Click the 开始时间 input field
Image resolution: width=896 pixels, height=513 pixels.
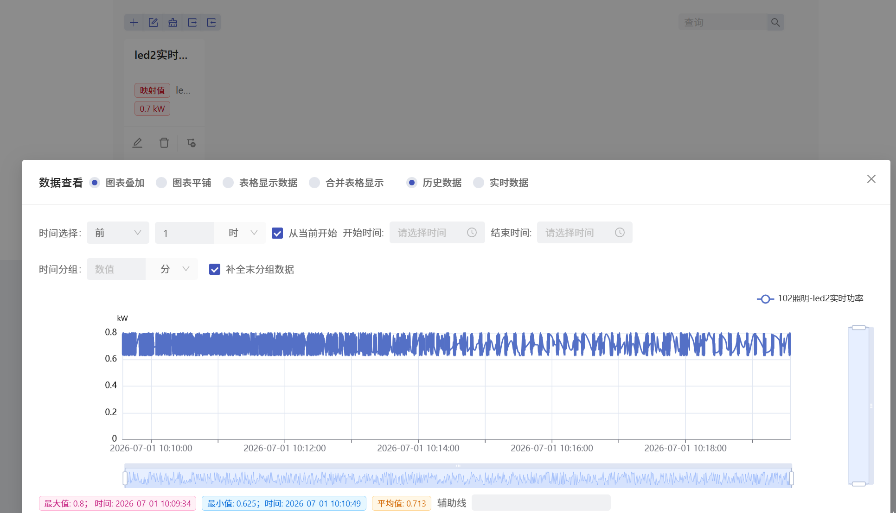click(x=437, y=233)
